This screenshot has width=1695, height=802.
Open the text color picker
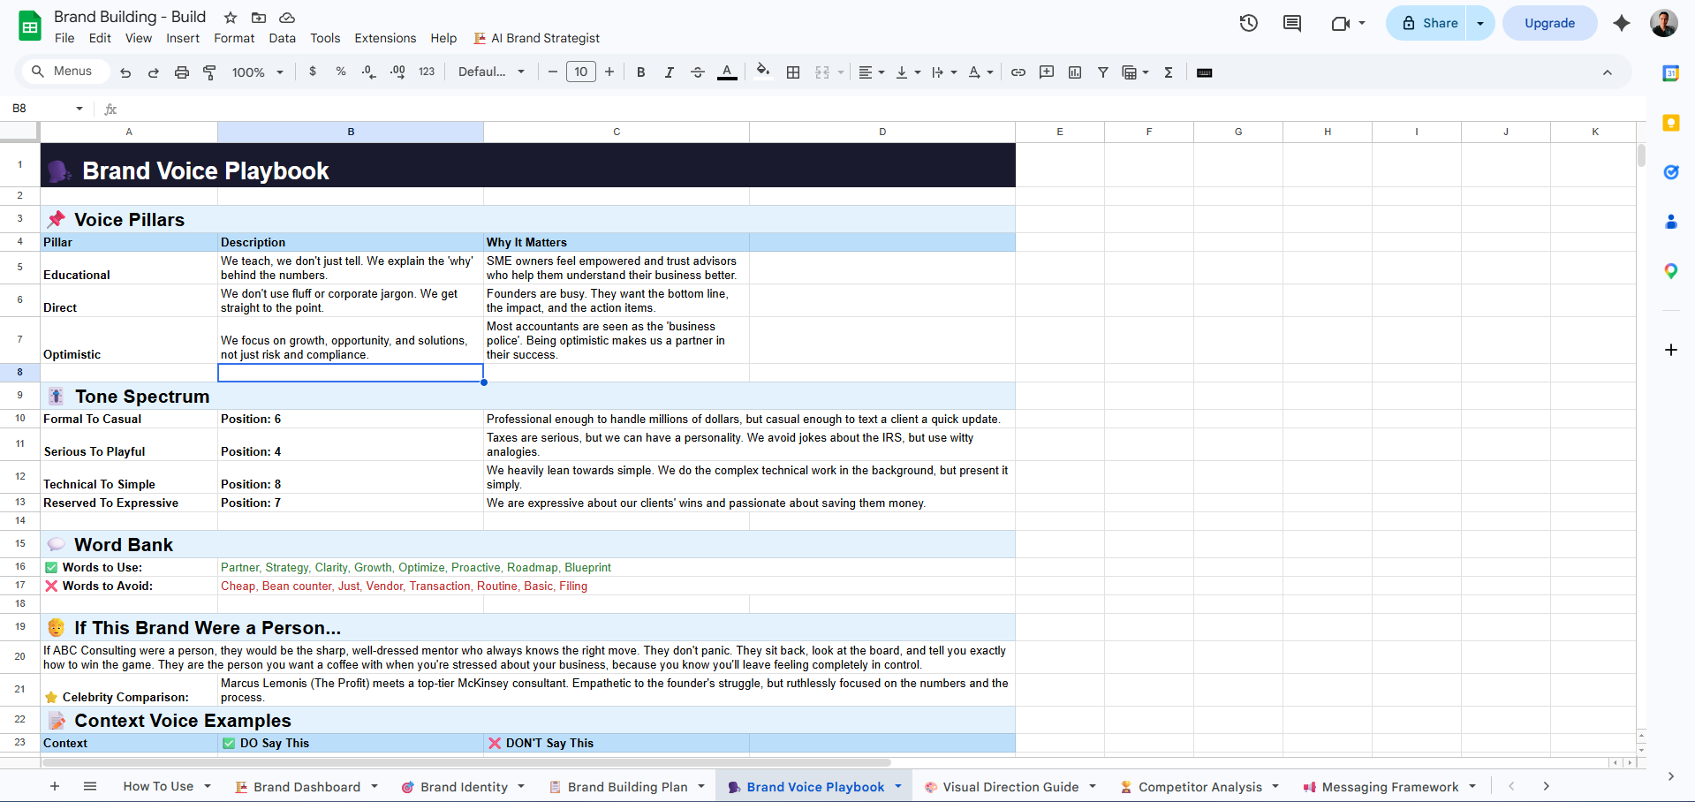[x=727, y=72]
